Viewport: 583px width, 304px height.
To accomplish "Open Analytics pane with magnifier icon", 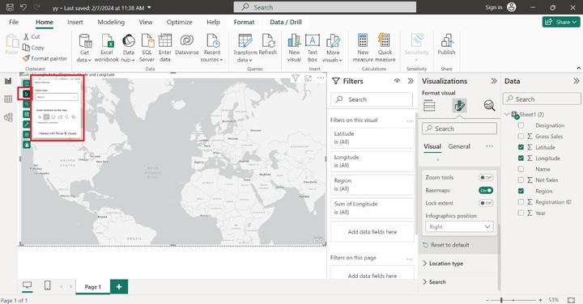I will [489, 105].
